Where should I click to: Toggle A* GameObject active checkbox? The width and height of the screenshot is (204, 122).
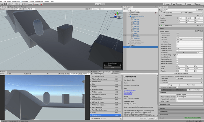[164, 10]
